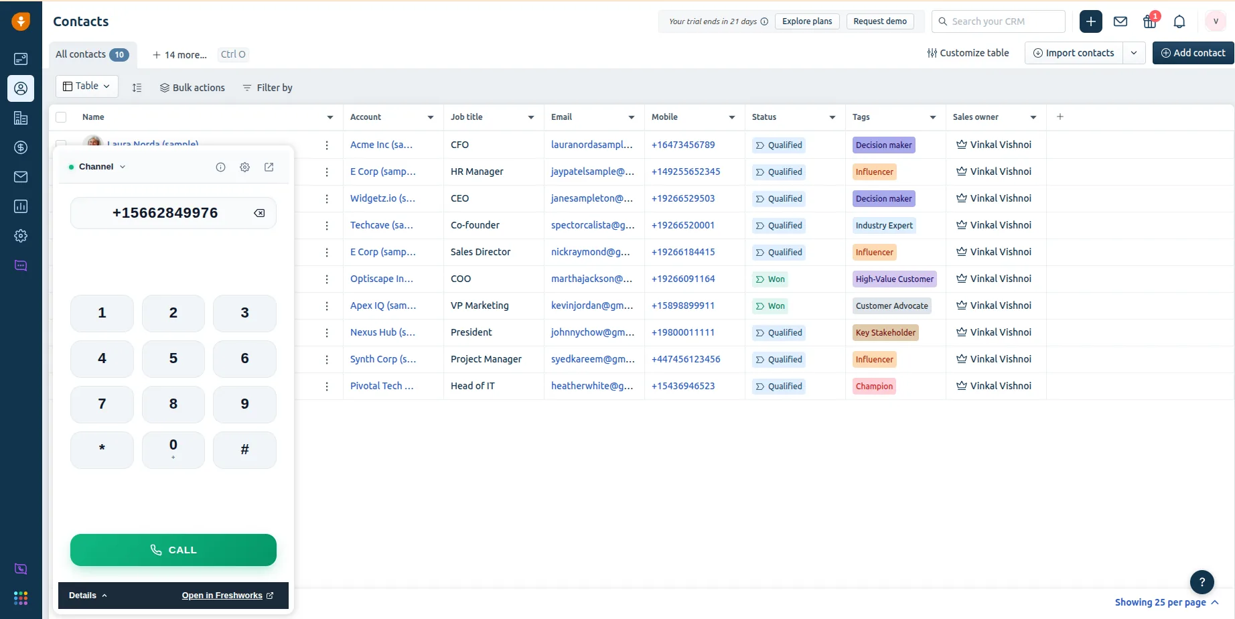Select all contacts with header checkbox
Screen dimensions: 1235x619
(61, 117)
